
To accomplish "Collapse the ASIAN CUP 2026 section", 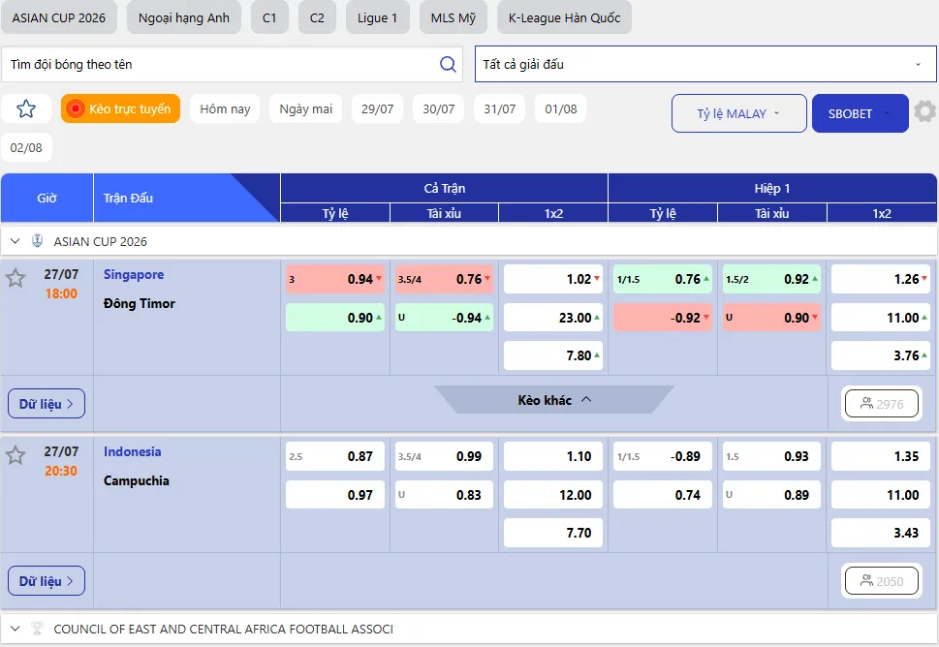I will [15, 241].
